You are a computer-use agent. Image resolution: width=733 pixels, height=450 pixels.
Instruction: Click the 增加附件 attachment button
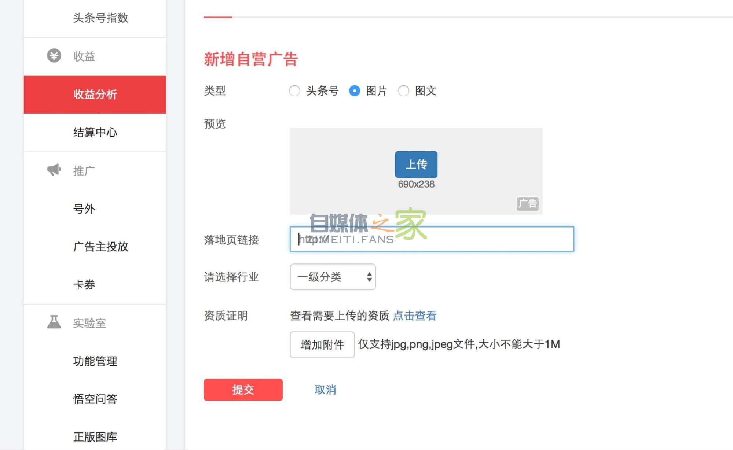coord(322,344)
